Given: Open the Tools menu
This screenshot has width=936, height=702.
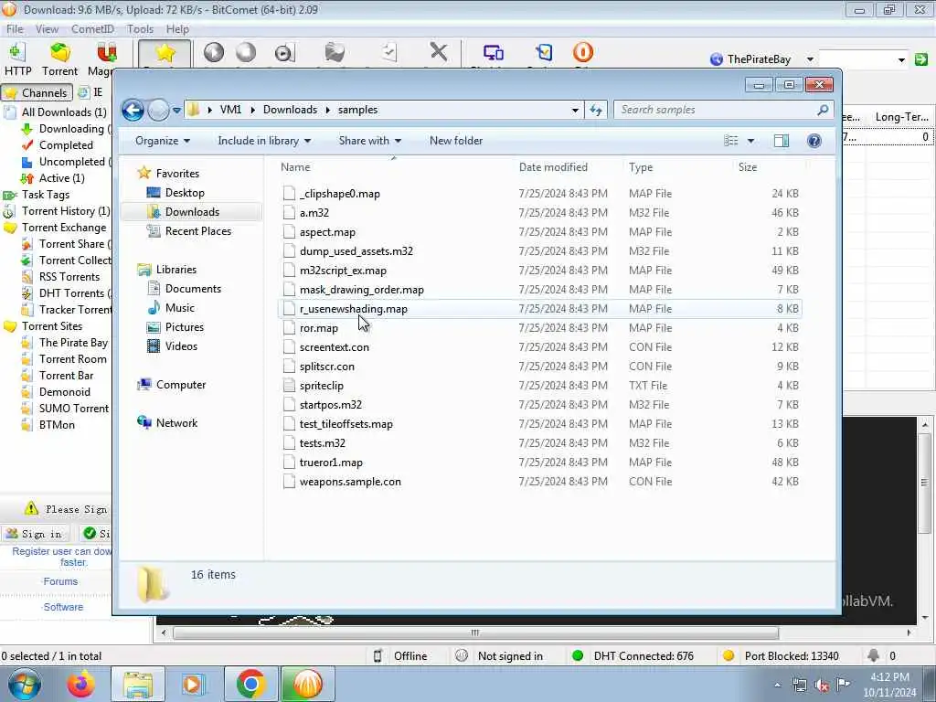Looking at the screenshot, I should click(x=140, y=28).
